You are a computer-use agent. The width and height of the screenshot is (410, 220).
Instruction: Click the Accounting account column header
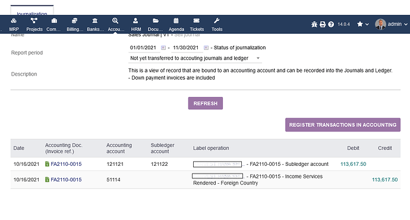point(119,148)
